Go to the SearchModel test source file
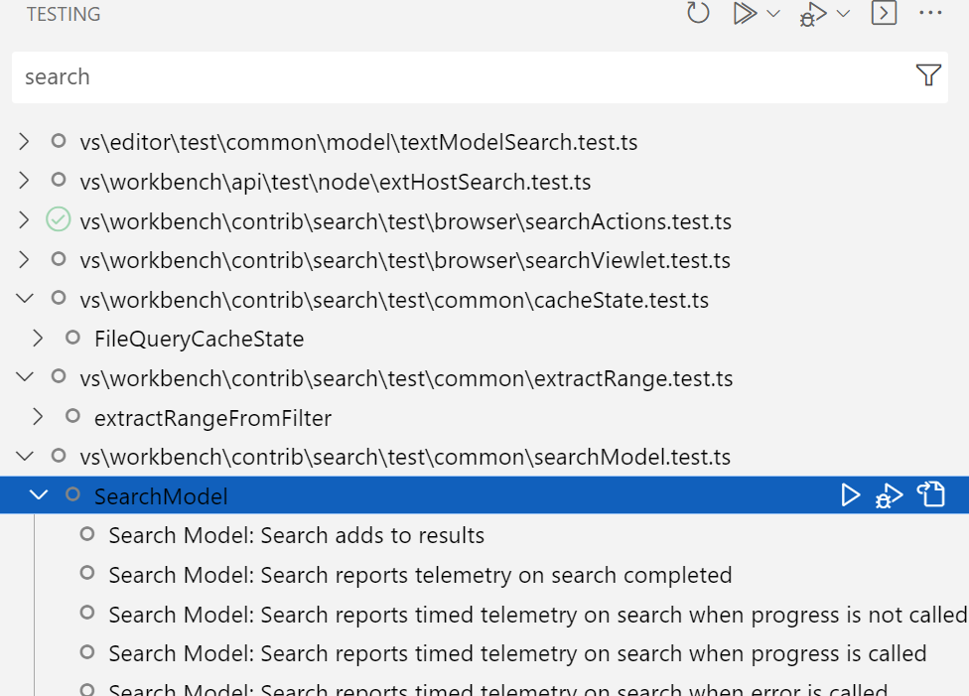969x696 pixels. pyautogui.click(x=930, y=494)
